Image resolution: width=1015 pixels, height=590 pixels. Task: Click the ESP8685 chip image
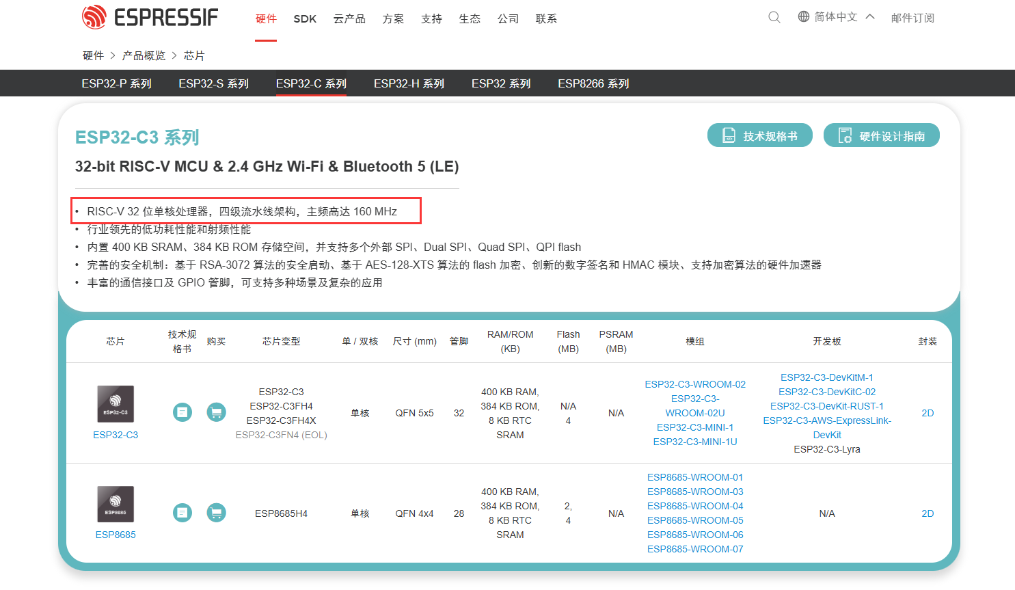pos(116,504)
